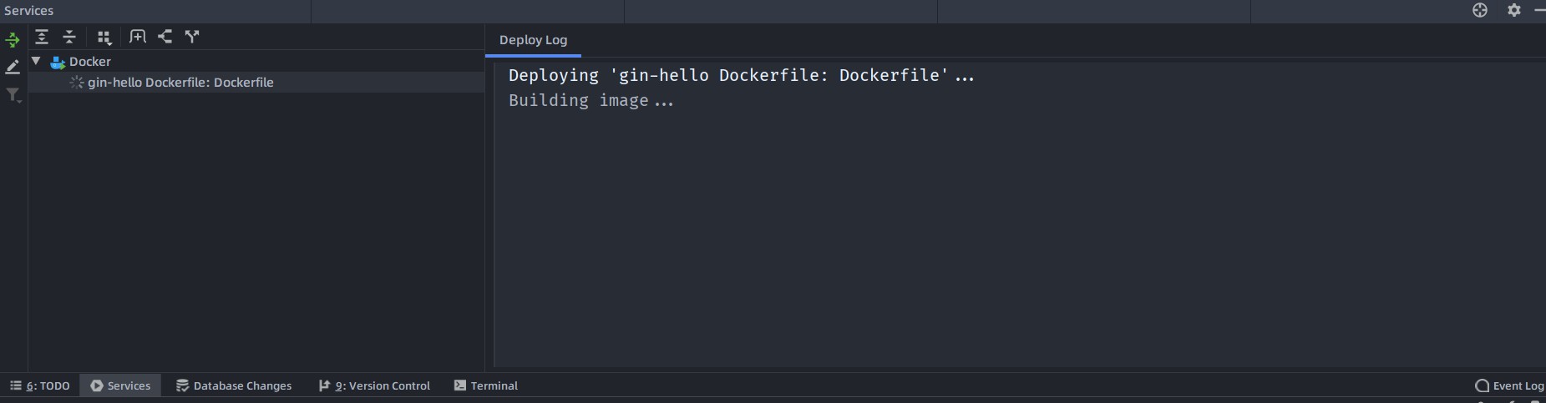Click the Open in New Tab icon
The image size is (1546, 403).
click(x=138, y=37)
